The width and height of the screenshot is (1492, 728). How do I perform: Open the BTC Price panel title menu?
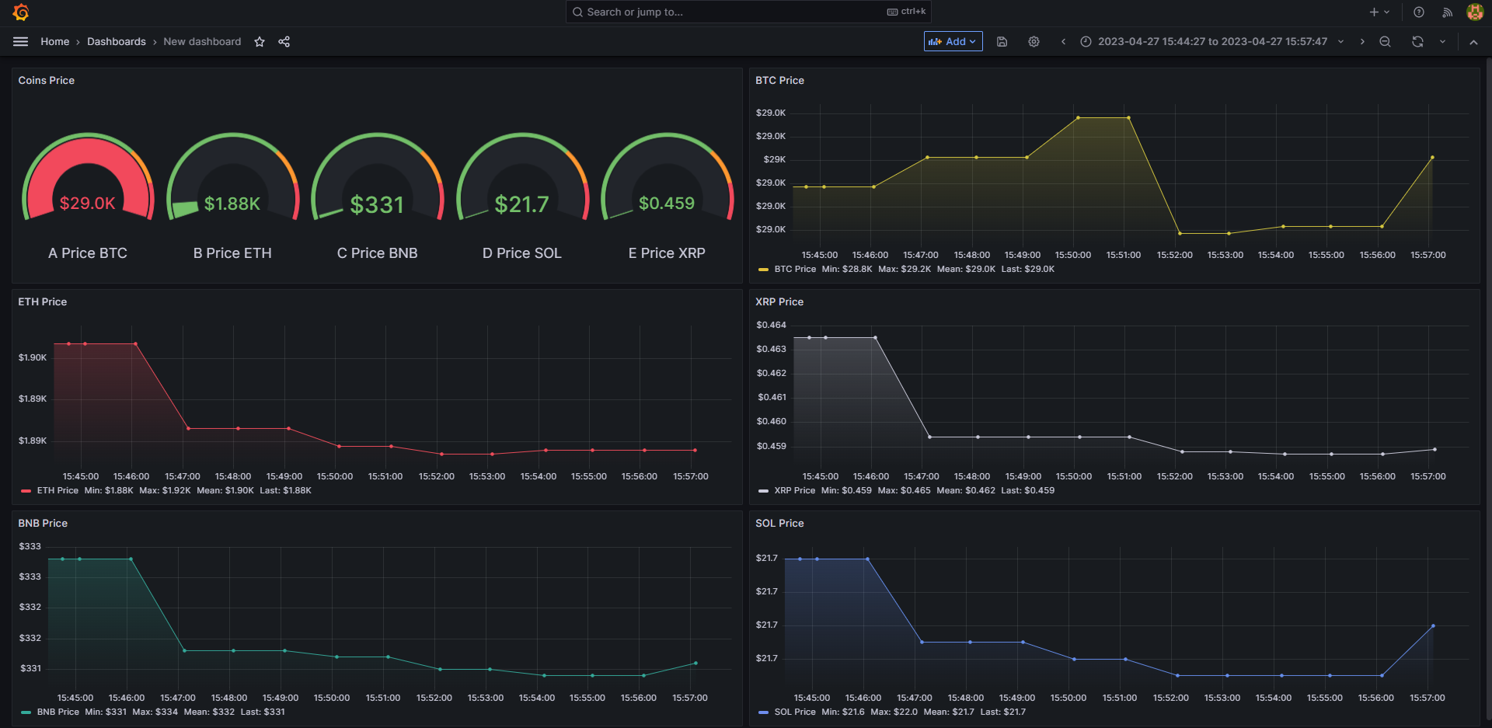pyautogui.click(x=779, y=80)
